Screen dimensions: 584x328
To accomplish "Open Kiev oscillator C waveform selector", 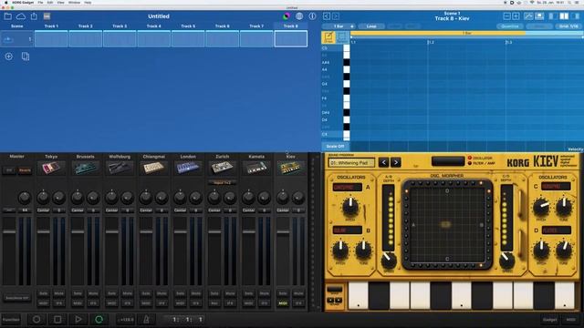I will [x=556, y=186].
